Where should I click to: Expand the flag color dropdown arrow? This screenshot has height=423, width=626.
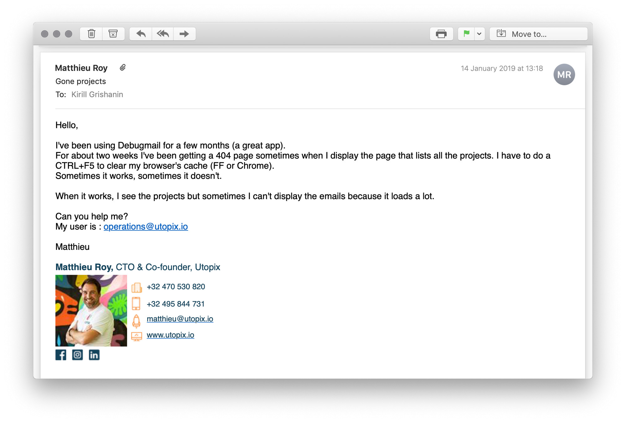click(x=479, y=34)
